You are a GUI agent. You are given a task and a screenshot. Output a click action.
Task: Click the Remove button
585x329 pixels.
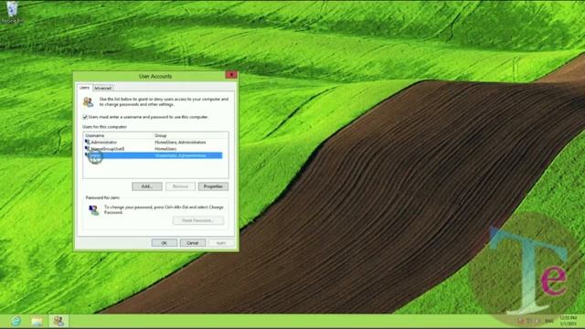[x=180, y=186]
